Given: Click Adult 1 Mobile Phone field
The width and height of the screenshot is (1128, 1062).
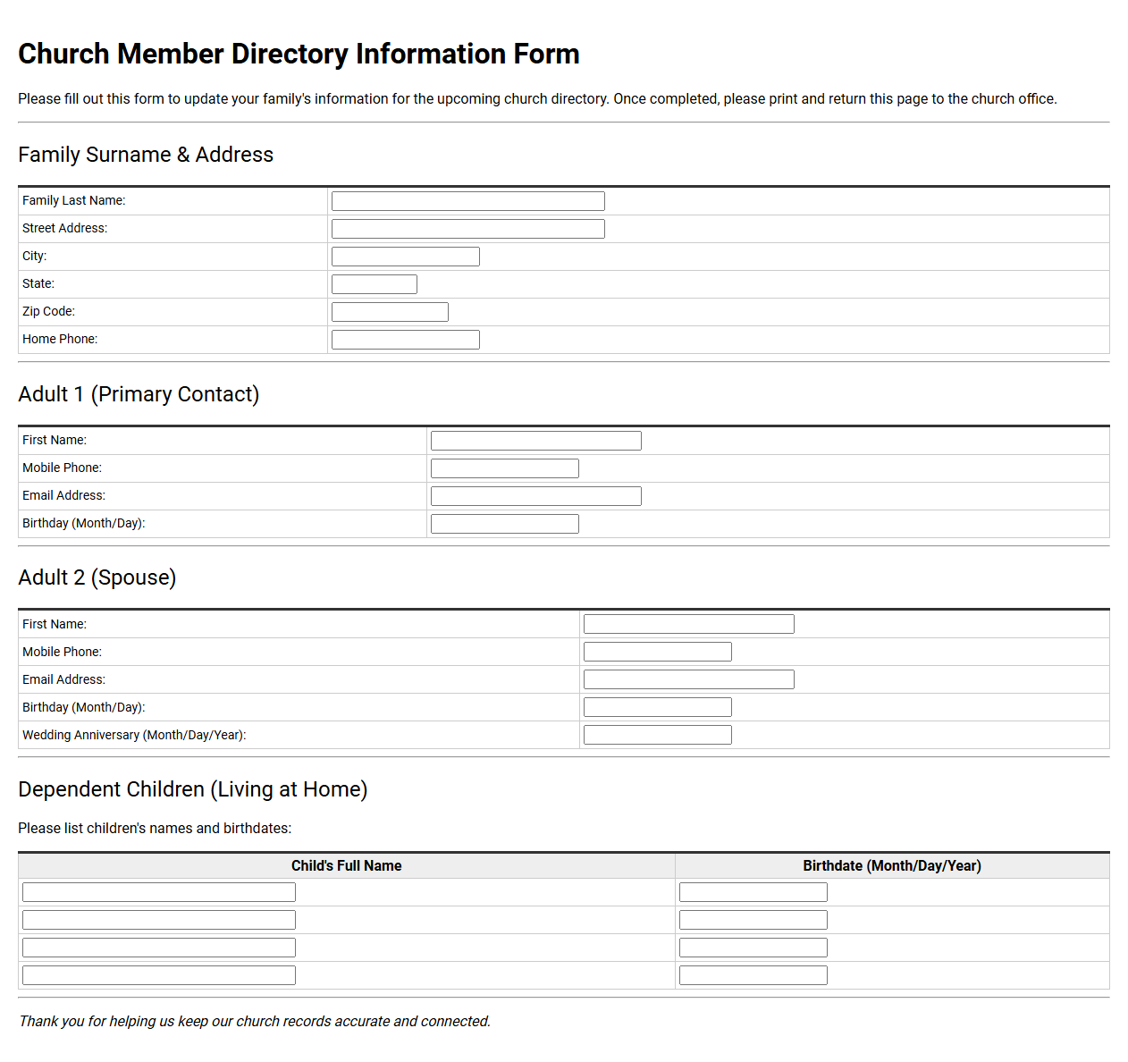Looking at the screenshot, I should (504, 468).
